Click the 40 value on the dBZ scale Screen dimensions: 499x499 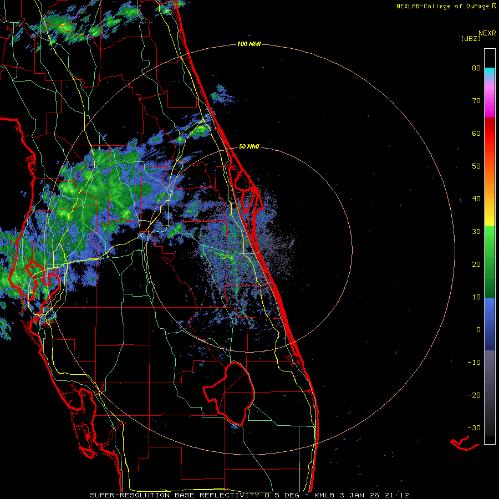[x=476, y=199]
